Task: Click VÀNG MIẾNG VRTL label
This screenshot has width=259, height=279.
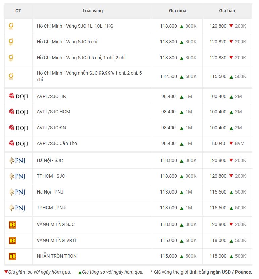Action: [57, 240]
